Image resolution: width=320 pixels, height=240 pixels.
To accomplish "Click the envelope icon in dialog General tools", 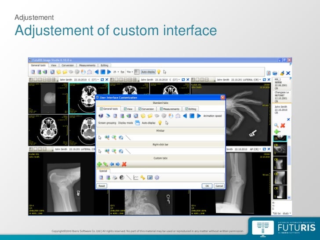I will [178, 116].
